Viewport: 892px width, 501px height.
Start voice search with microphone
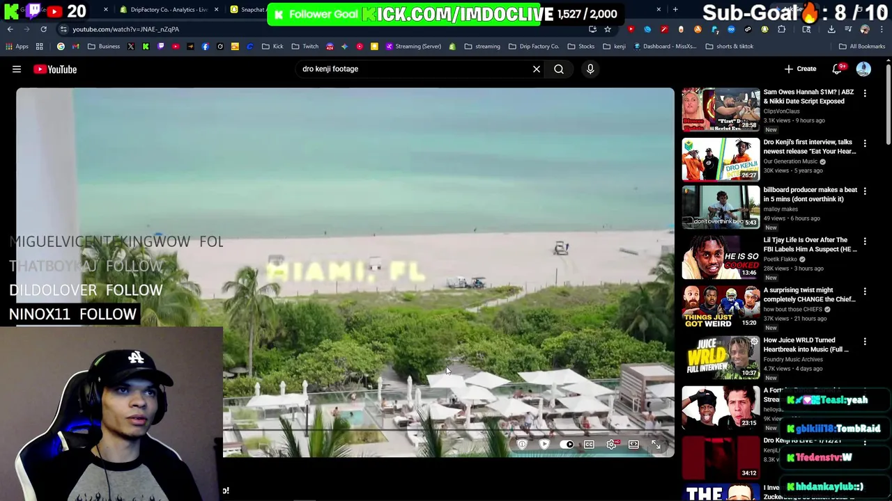pos(590,69)
